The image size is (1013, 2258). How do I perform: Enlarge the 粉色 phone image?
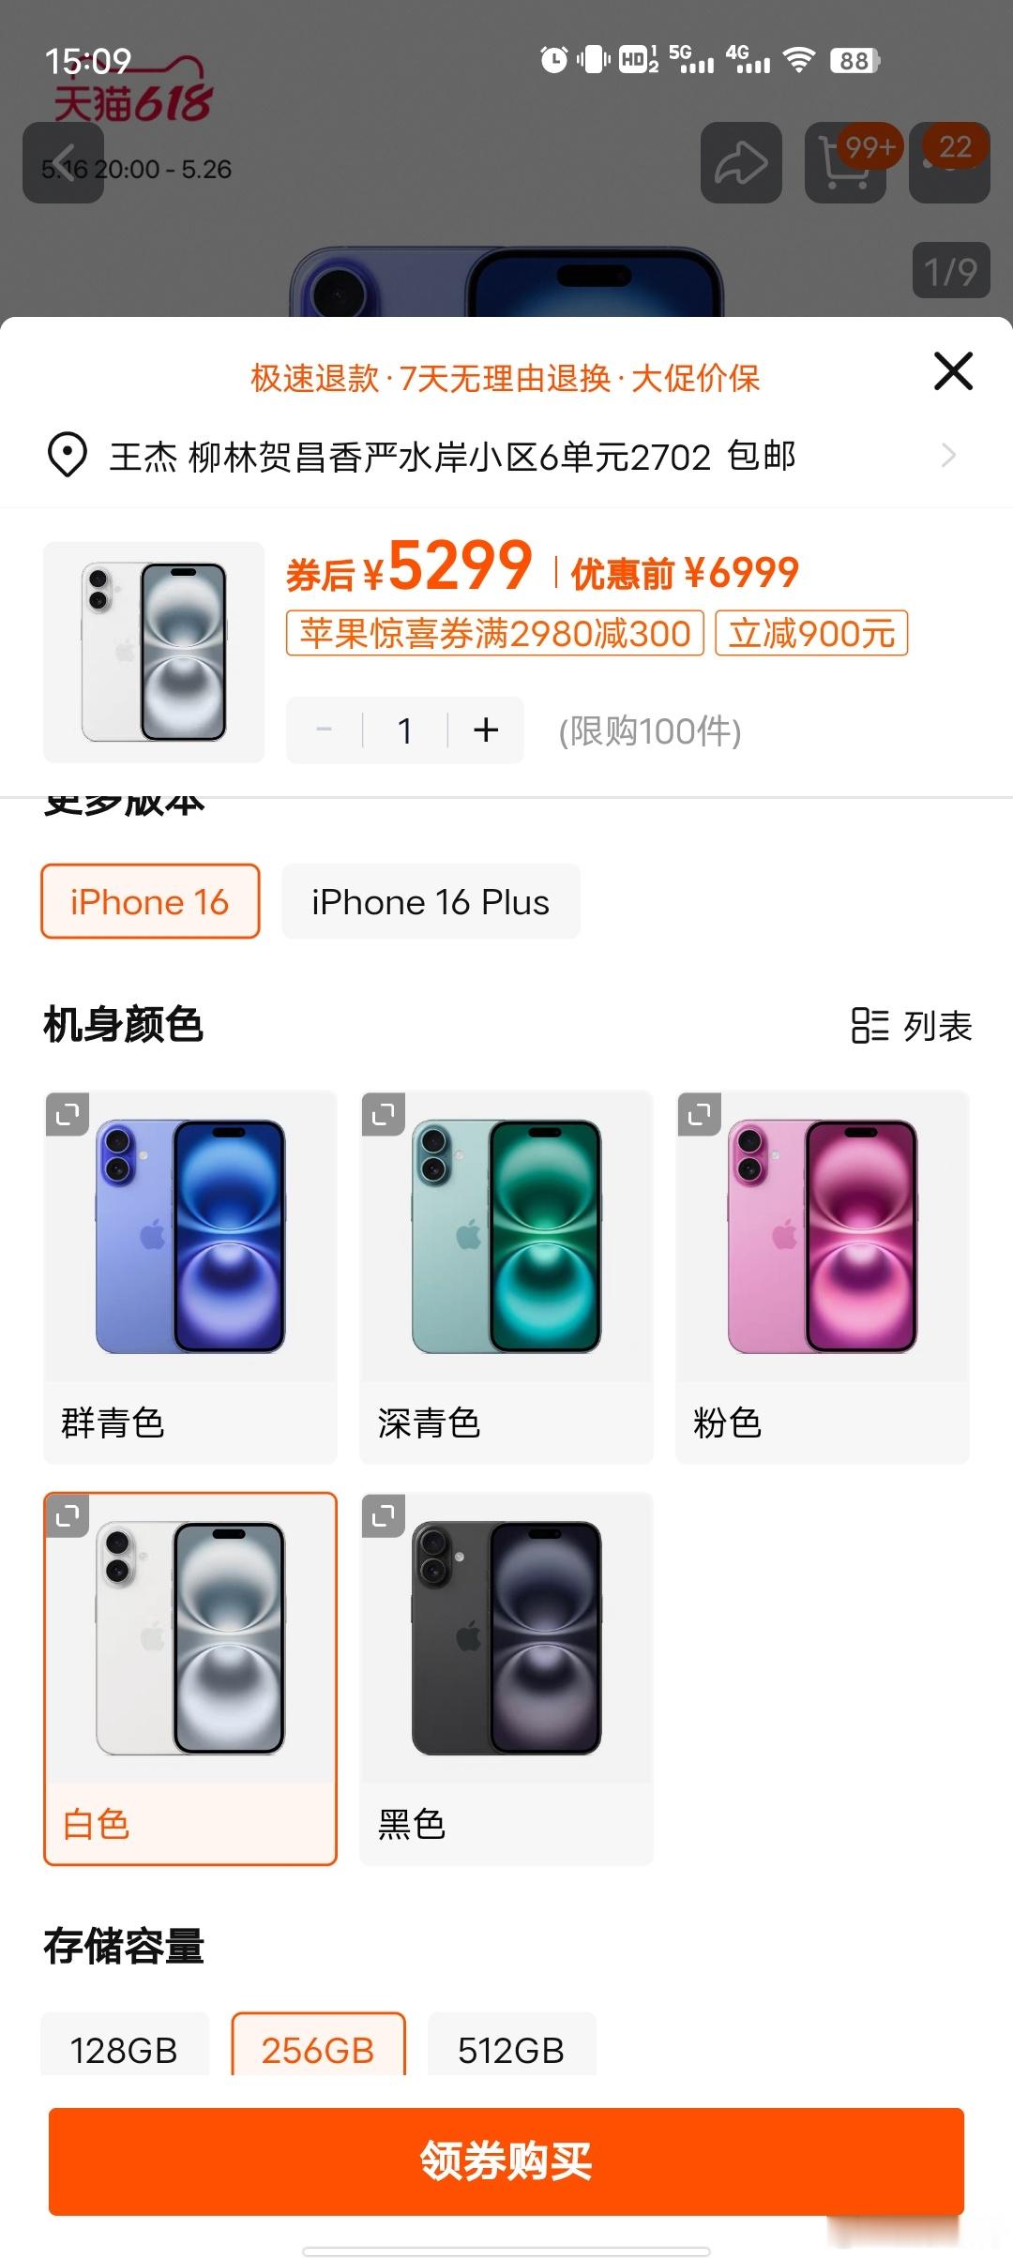pos(700,1114)
